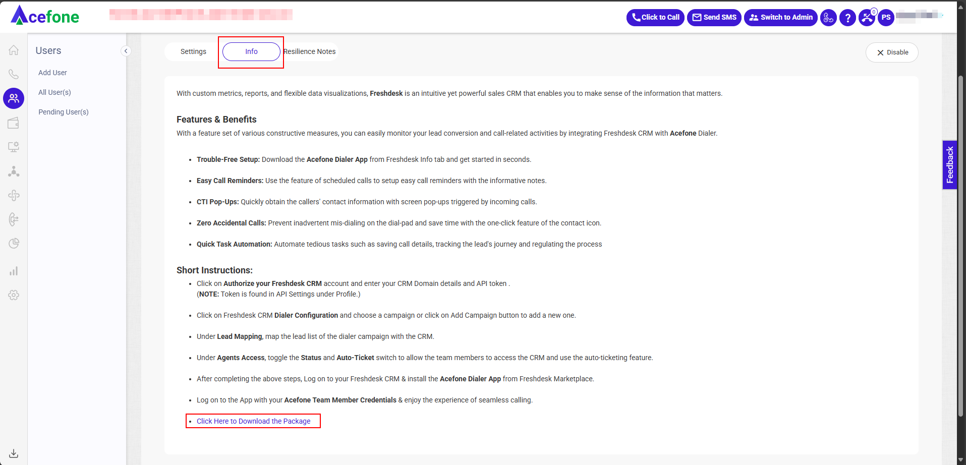Screen dimensions: 966x465
Task: Click the download icon at sidebar bottom
Action: (14, 453)
